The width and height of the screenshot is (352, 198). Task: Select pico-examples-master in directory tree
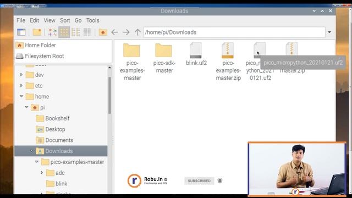tap(73, 162)
